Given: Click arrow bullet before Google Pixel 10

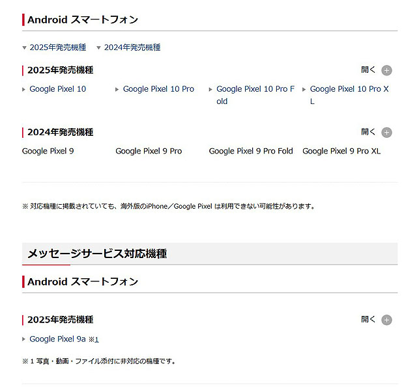Looking at the screenshot, I should [24, 90].
